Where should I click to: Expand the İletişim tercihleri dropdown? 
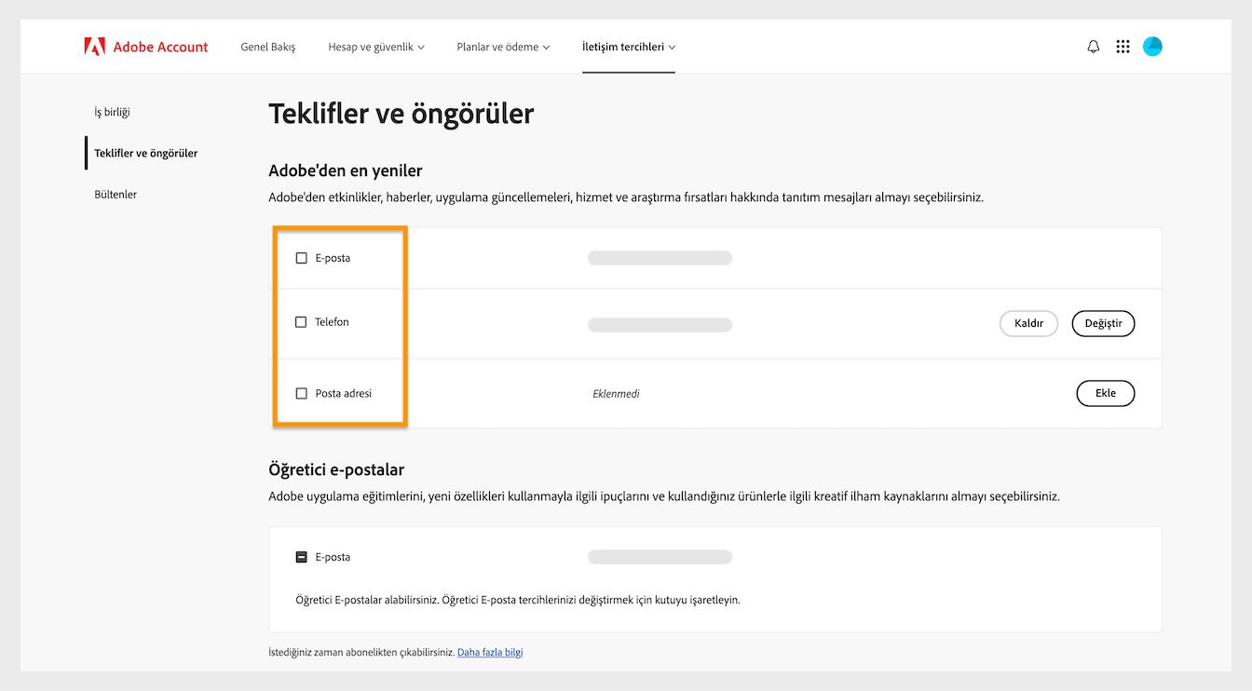point(628,46)
